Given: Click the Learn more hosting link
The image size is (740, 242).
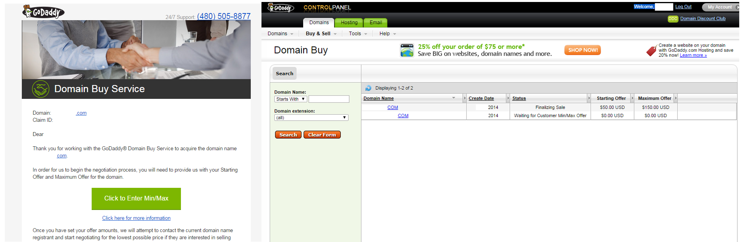Looking at the screenshot, I should 693,55.
